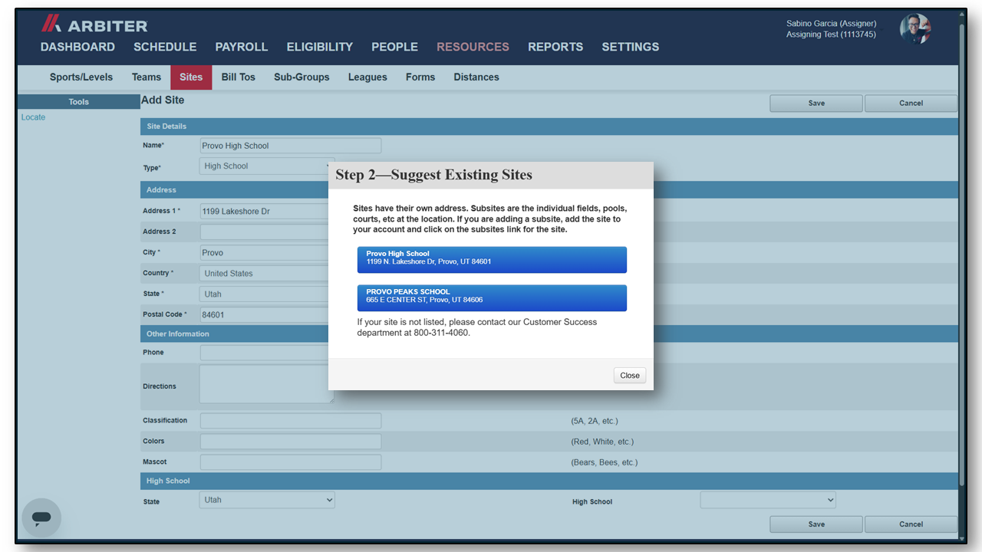
Task: Click the Postal Code field
Action: coord(265,314)
